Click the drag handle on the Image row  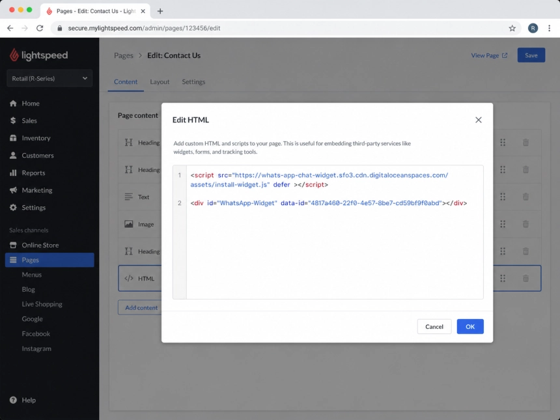503,224
